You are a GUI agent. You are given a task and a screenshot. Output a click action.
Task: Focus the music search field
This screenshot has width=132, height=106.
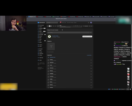[68, 33]
